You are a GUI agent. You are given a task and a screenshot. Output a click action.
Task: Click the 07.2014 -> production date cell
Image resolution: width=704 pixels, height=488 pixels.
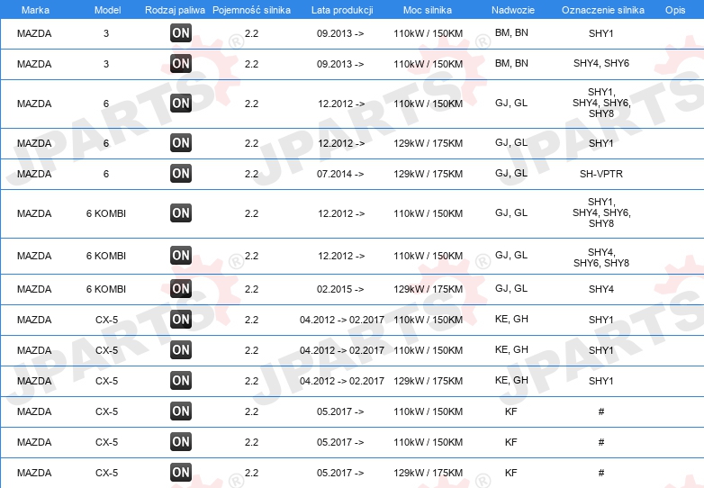pos(340,174)
